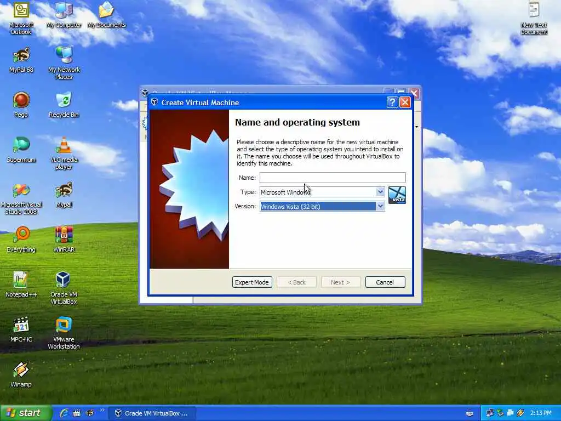Open the Version dropdown list
The image size is (561, 421).
coord(380,206)
